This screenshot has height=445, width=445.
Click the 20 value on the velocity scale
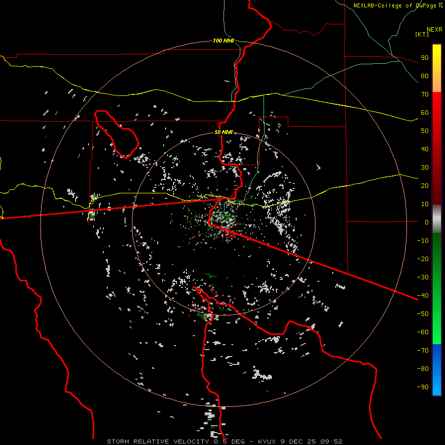[425, 185]
